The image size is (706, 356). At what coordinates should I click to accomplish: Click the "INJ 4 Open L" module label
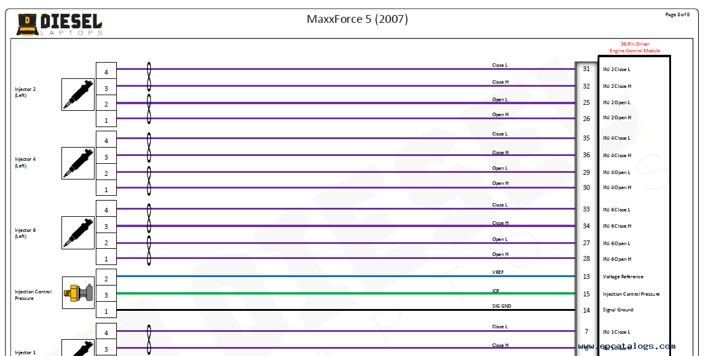pos(616,172)
